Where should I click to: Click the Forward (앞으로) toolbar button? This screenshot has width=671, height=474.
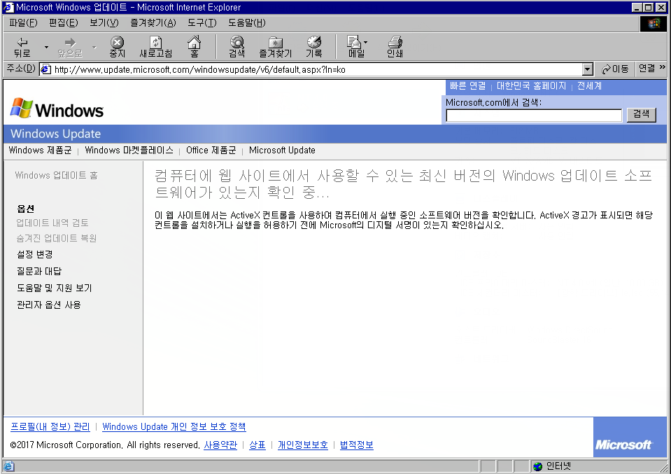click(70, 47)
